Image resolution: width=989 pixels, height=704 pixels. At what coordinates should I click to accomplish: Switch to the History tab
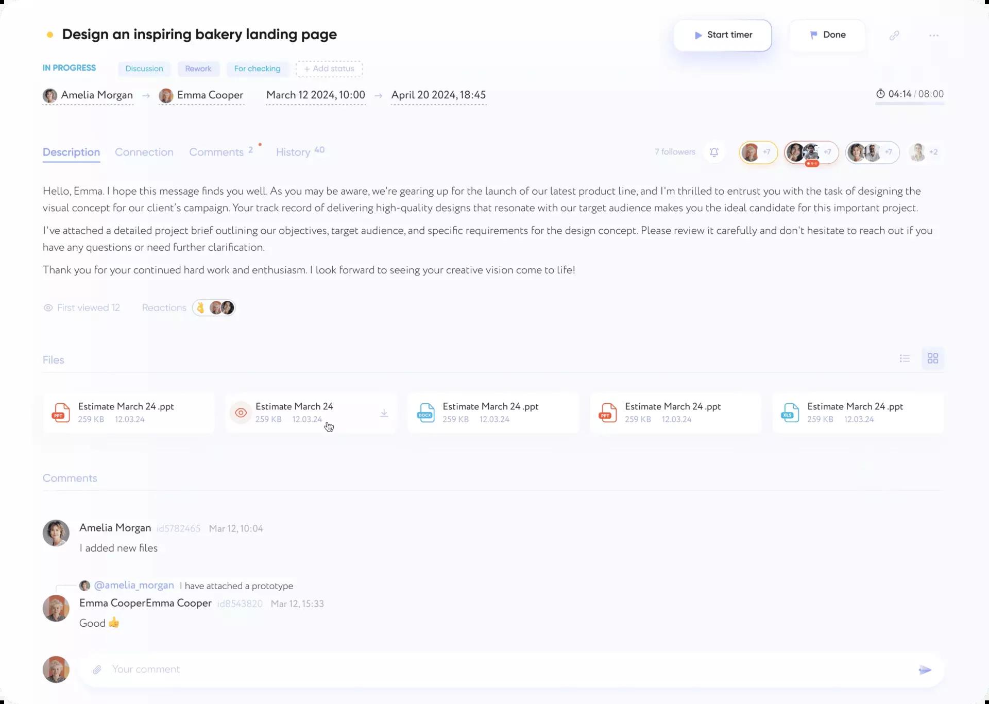(x=293, y=152)
